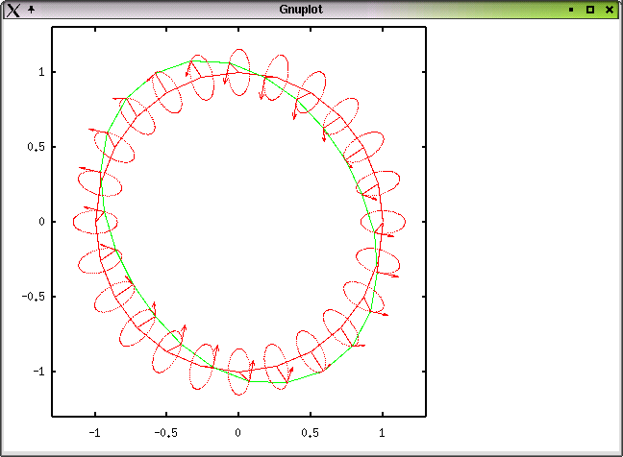Minimize the Gnuplot window
623x457 pixels.
click(571, 9)
